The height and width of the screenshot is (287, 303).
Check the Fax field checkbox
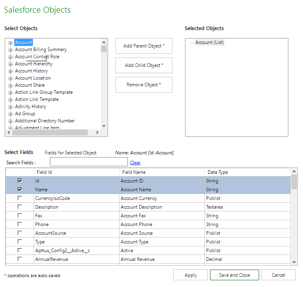pos(20,215)
